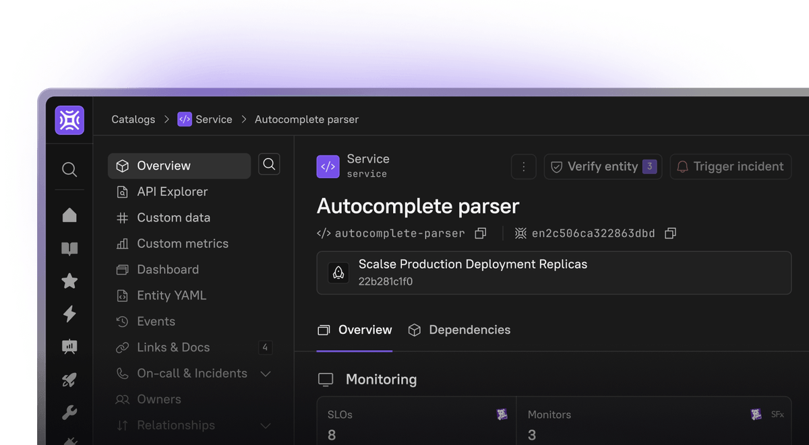Select the home icon in the sidebar

pyautogui.click(x=69, y=215)
